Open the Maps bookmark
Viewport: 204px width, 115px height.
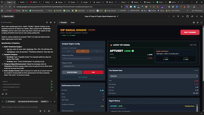click(x=25, y=11)
